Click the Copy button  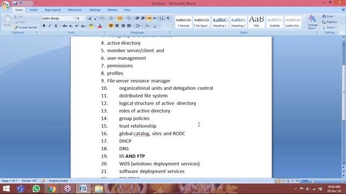click(x=19, y=22)
